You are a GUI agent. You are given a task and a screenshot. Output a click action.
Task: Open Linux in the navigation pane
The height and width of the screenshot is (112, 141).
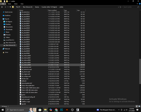point(6,52)
